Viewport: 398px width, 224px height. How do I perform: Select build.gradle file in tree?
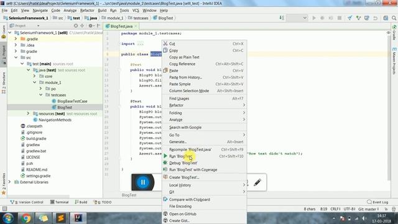tap(36, 138)
